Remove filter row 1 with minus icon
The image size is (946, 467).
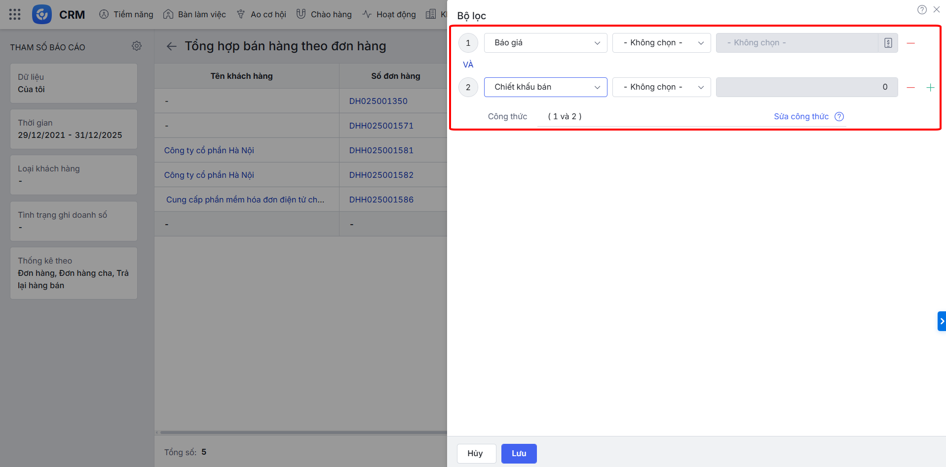[910, 43]
